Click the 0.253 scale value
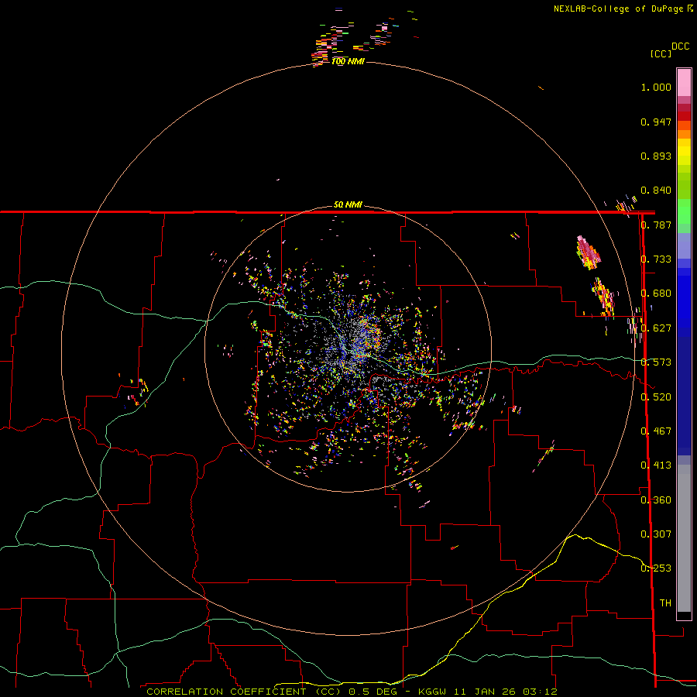This screenshot has height=697, width=697. (x=656, y=568)
